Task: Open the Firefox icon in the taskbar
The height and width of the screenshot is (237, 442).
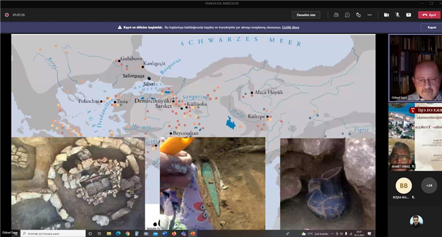Action: point(174,233)
